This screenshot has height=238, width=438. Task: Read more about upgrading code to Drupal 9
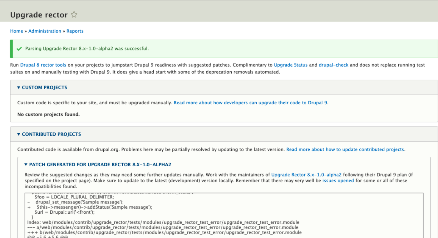point(250,102)
